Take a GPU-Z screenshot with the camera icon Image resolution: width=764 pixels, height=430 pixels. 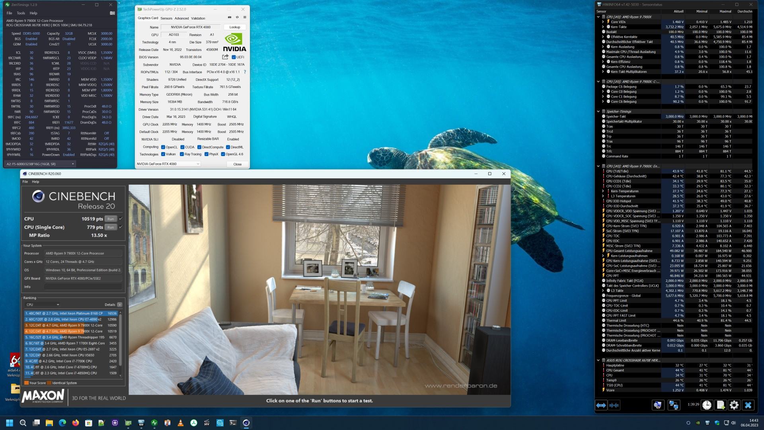click(230, 18)
